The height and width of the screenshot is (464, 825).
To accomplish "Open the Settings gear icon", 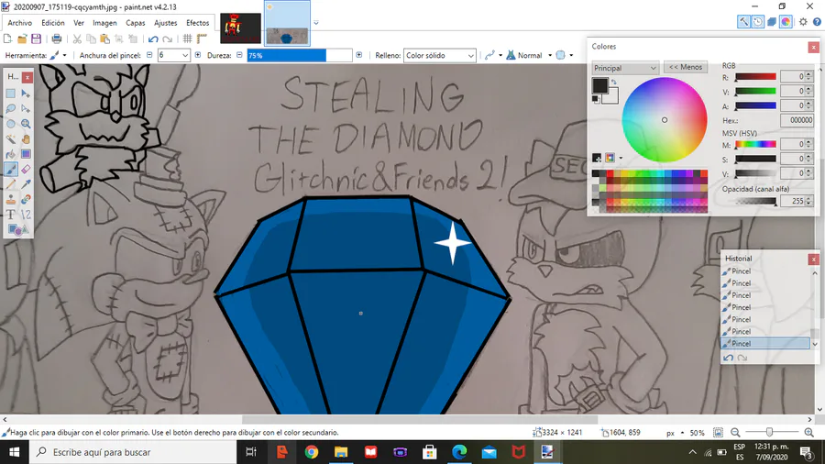I will click(x=803, y=22).
